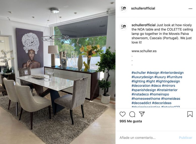Open the #homesweethome hashtag
The height and width of the screenshot is (144, 196).
(x=146, y=99)
